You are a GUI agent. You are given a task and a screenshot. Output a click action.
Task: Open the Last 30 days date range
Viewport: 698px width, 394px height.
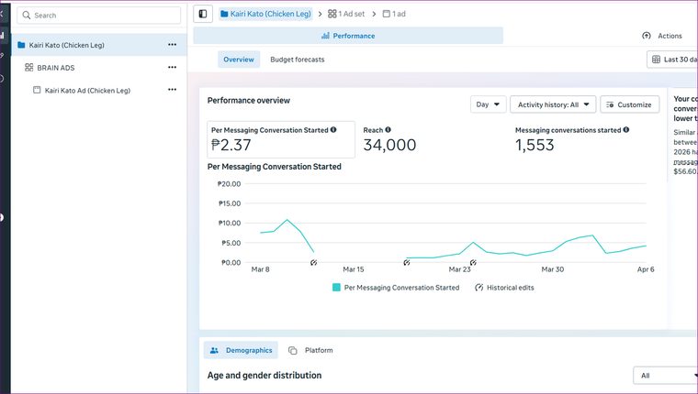click(x=672, y=60)
